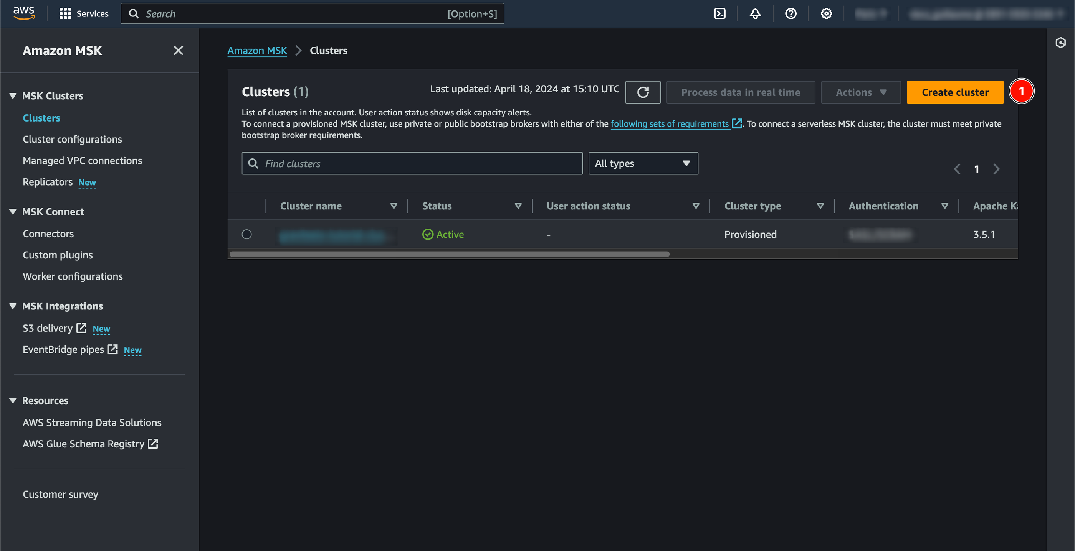The height and width of the screenshot is (551, 1075).
Task: Click the Glue Schema Registry external icon
Action: click(153, 444)
